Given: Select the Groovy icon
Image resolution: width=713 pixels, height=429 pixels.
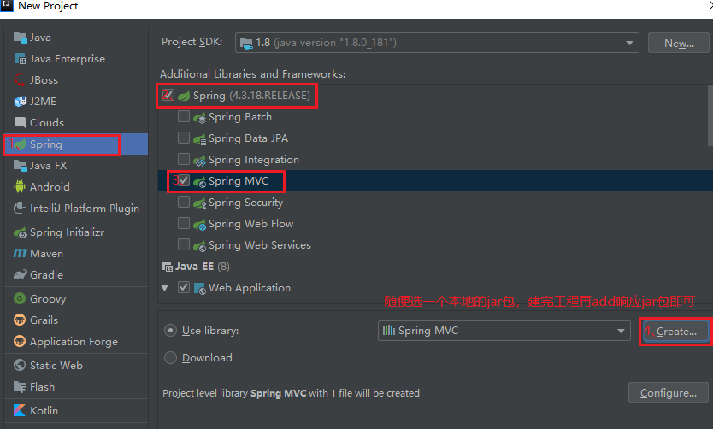Looking at the screenshot, I should coord(20,298).
